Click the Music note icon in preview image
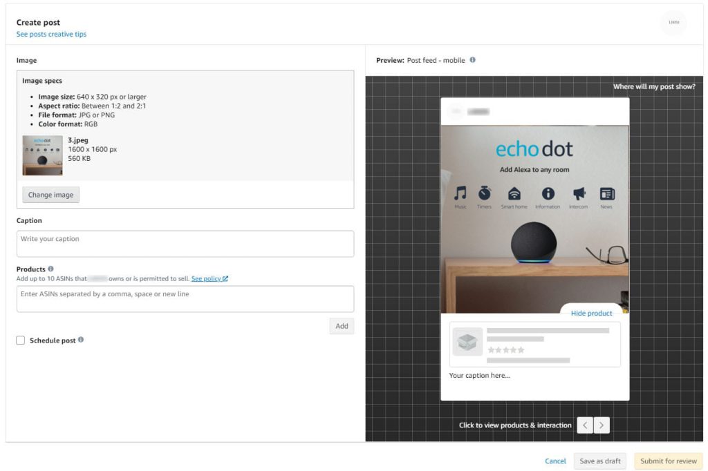 (x=460, y=193)
